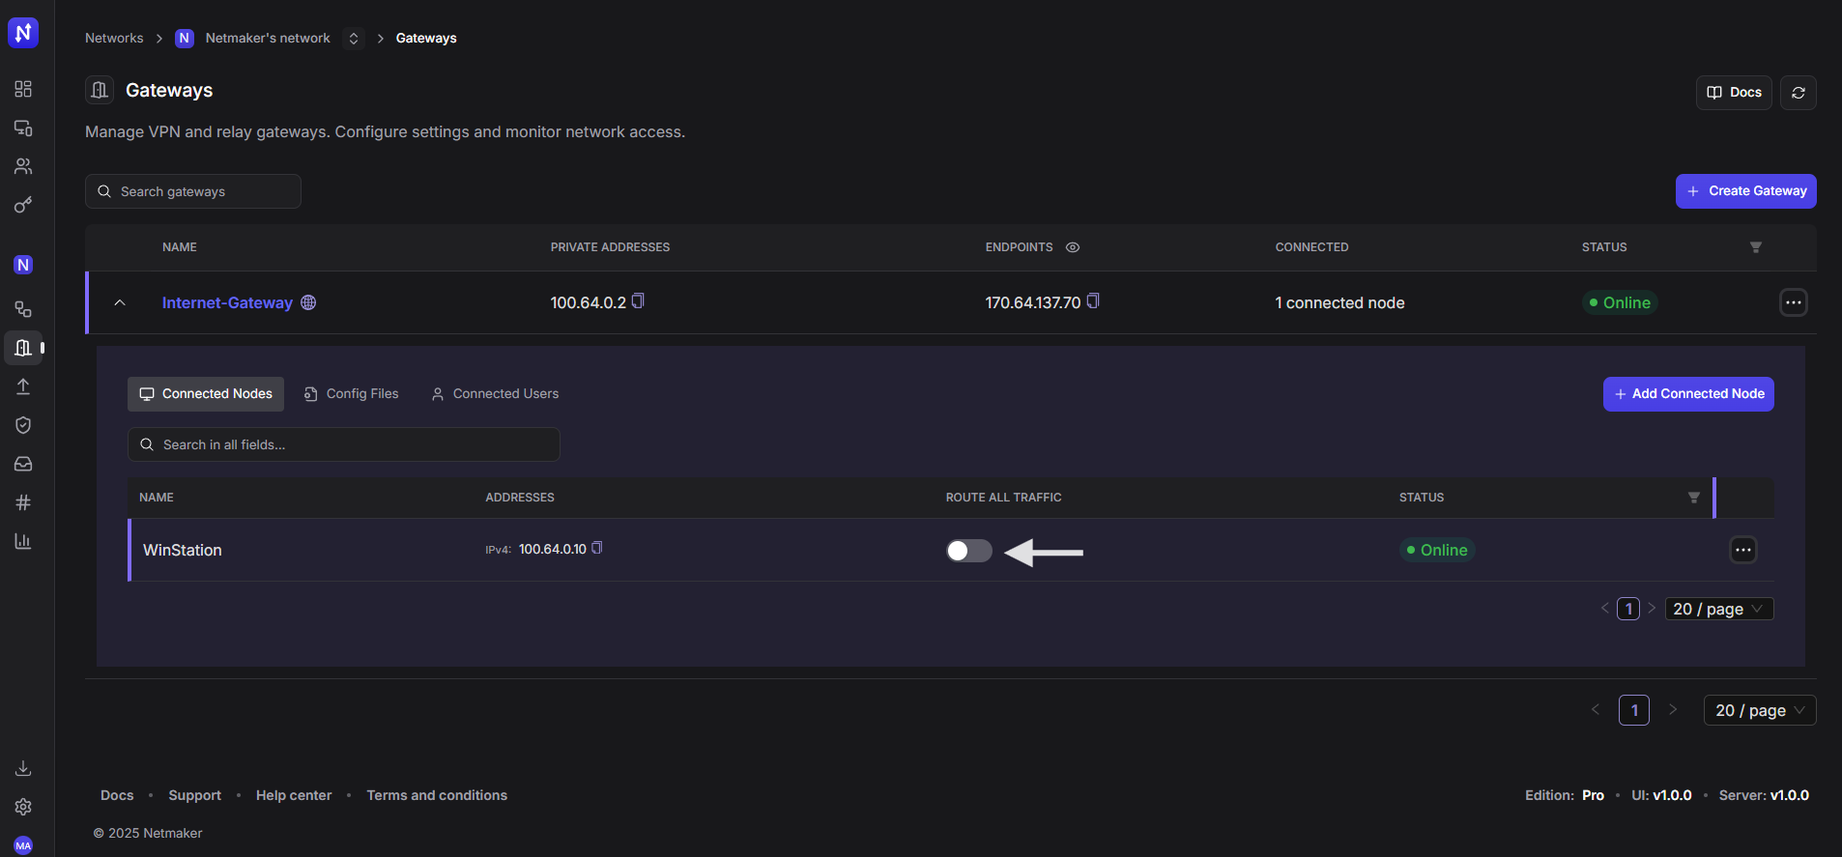This screenshot has width=1842, height=857.
Task: Copy the endpoint address 170.64.137.70
Action: click(1093, 301)
